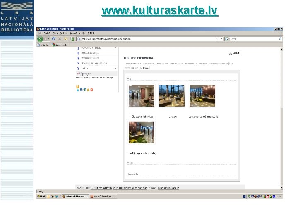Open the Google search engine selector
298x223 pixels.
point(227,39)
